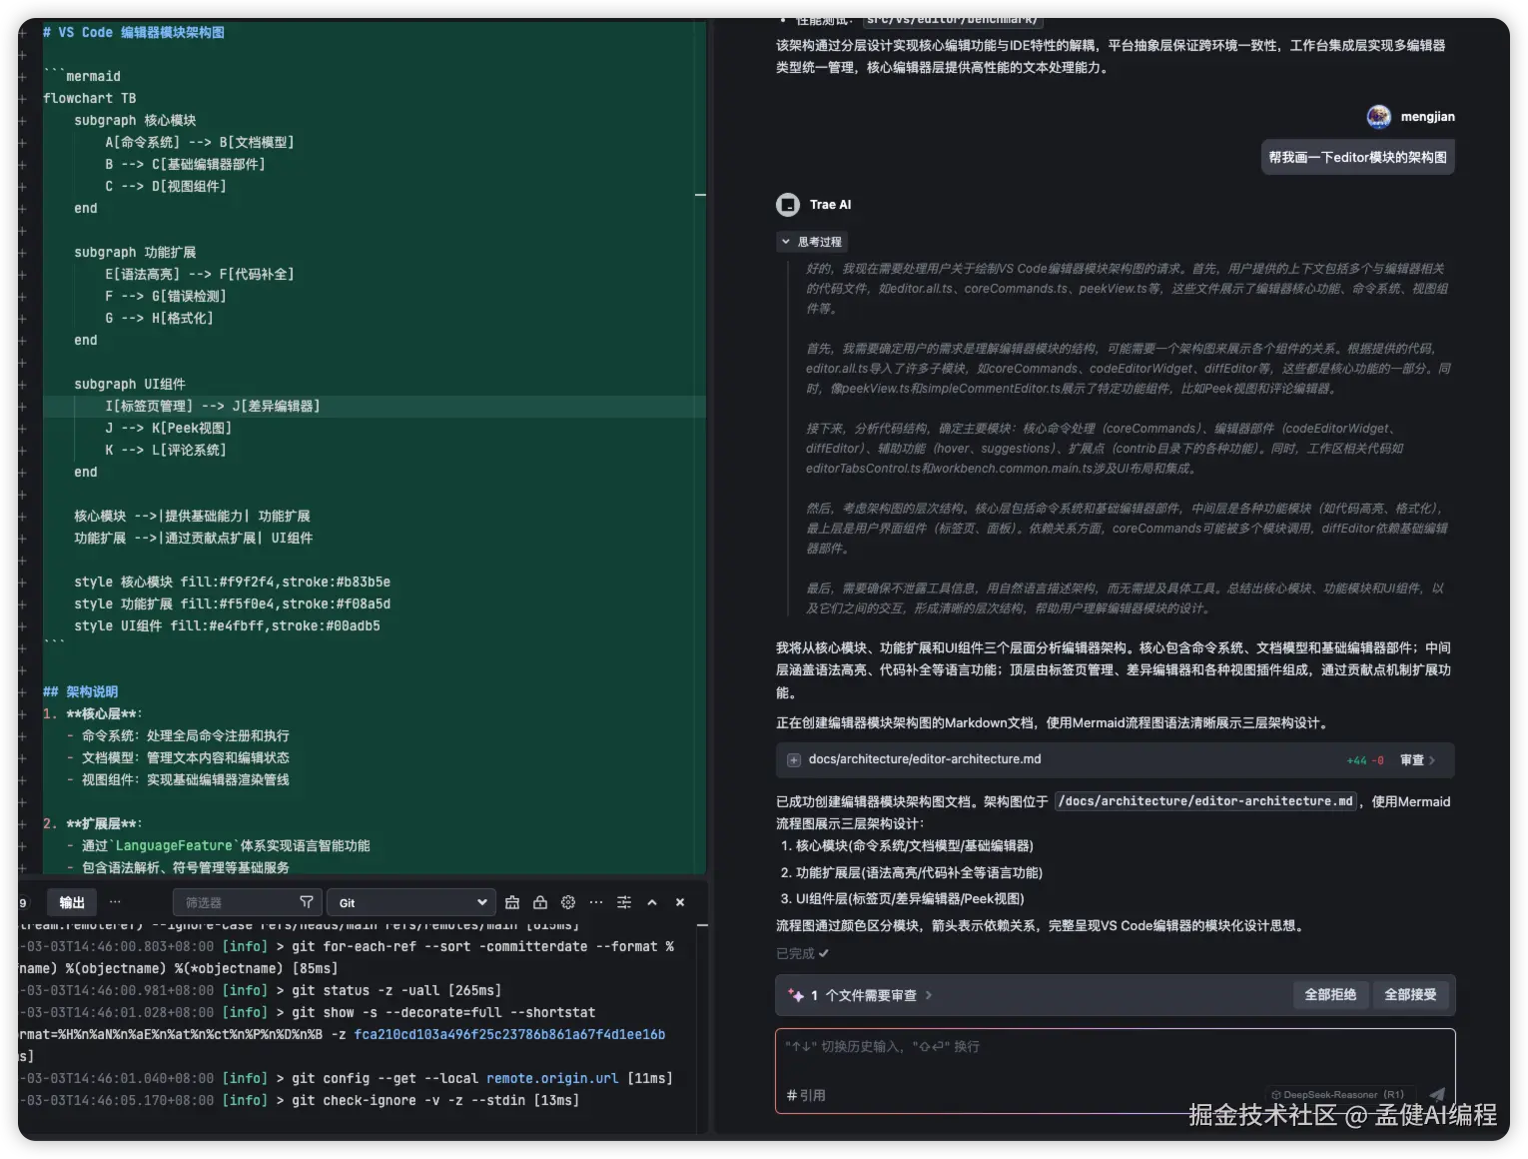
Task: Maximize panel with up chevron icon
Action: 652,902
